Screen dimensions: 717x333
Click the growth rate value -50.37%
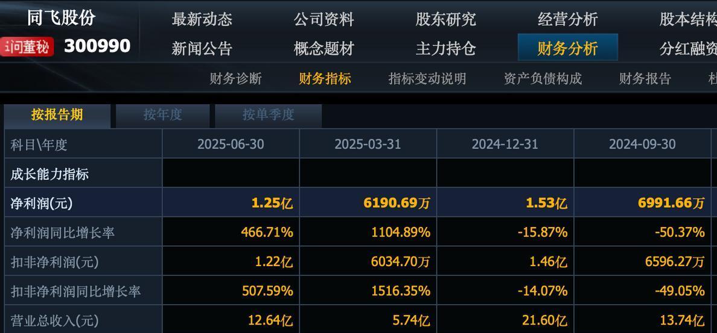(680, 232)
